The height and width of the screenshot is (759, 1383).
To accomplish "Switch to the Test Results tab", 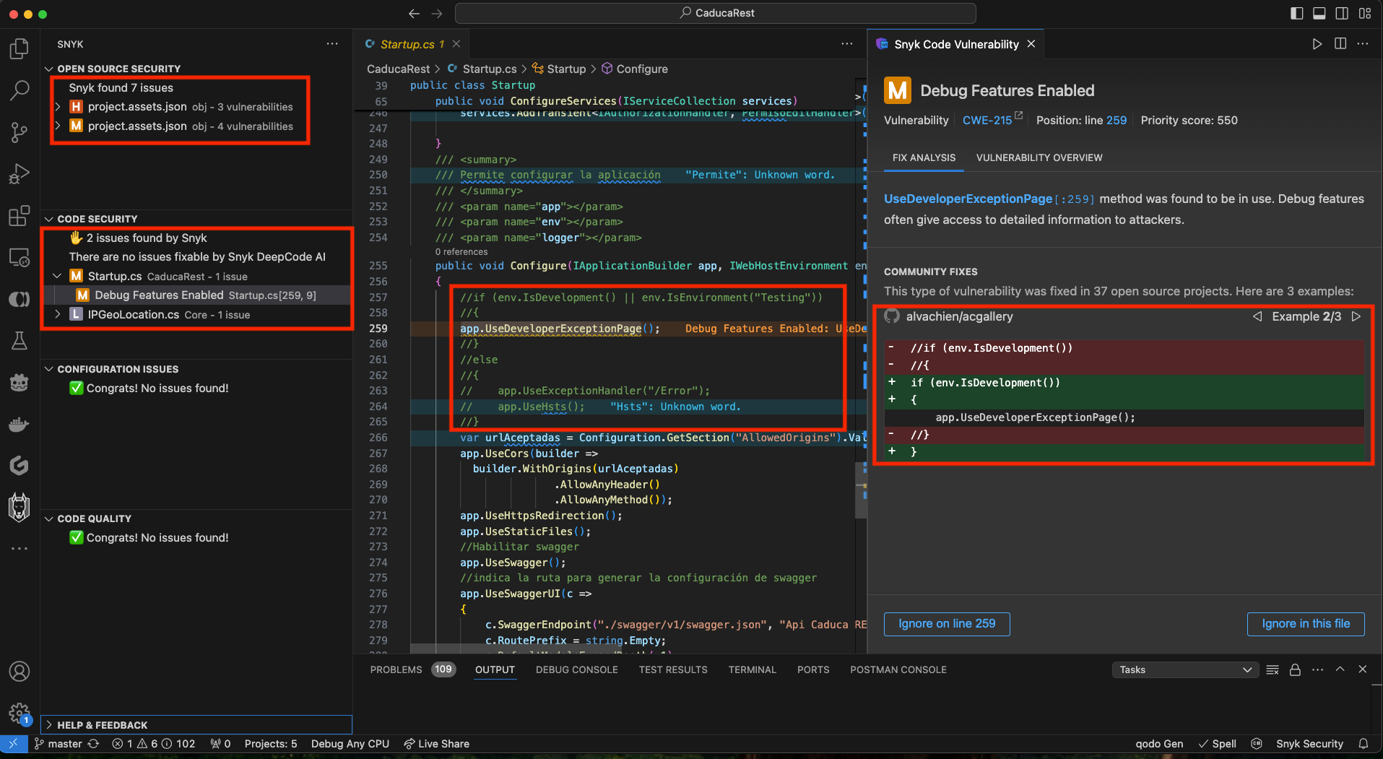I will point(673,670).
